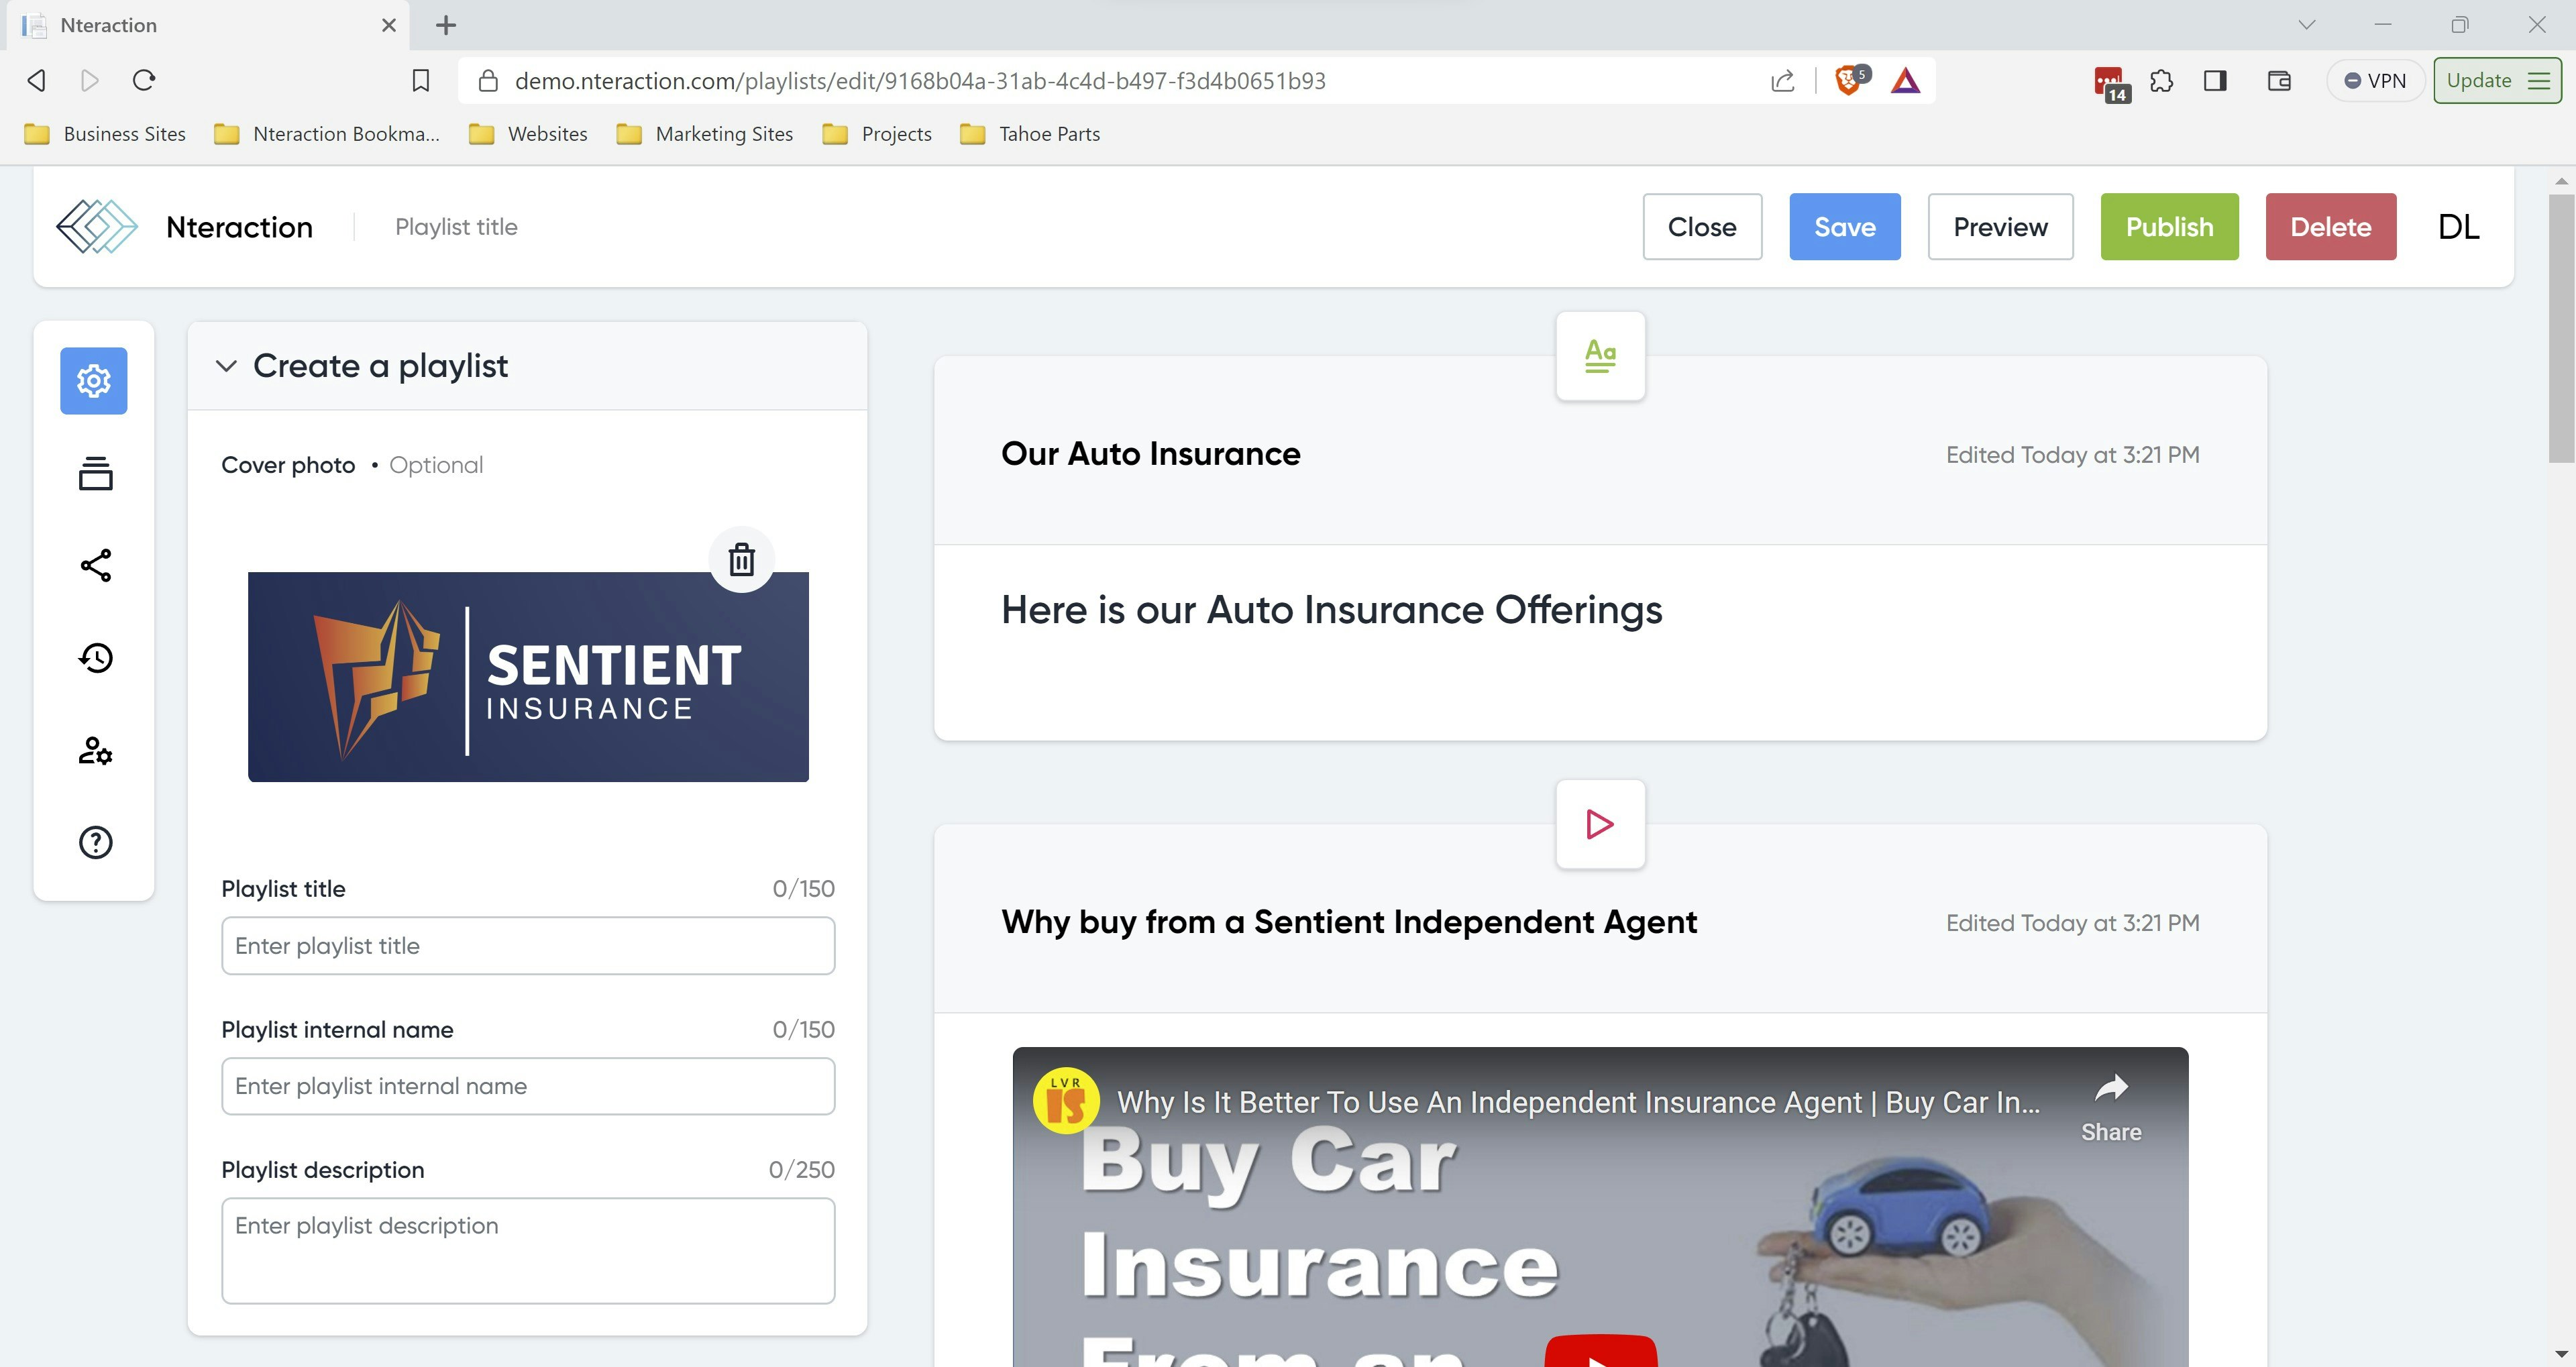Open the Update browser menu

click(x=2497, y=81)
